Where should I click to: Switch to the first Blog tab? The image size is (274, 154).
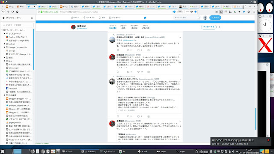(9, 7)
